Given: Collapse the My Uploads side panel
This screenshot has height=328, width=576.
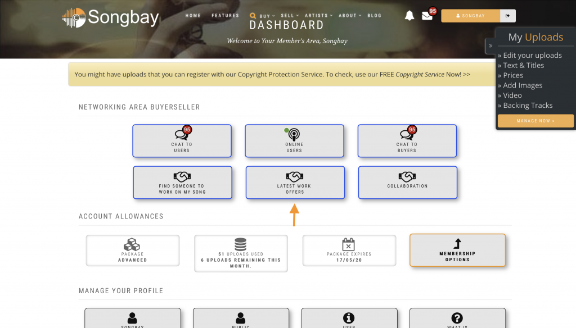Looking at the screenshot, I should click(490, 46).
